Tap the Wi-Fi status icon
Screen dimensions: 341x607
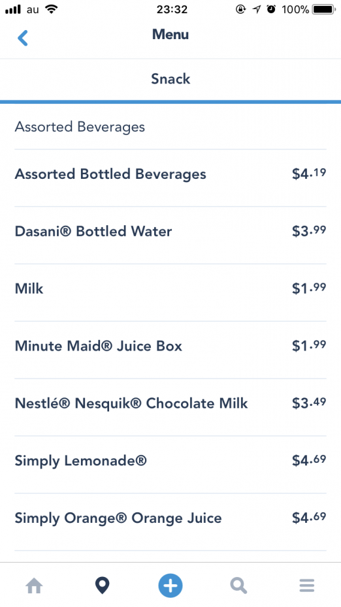pyautogui.click(x=51, y=9)
